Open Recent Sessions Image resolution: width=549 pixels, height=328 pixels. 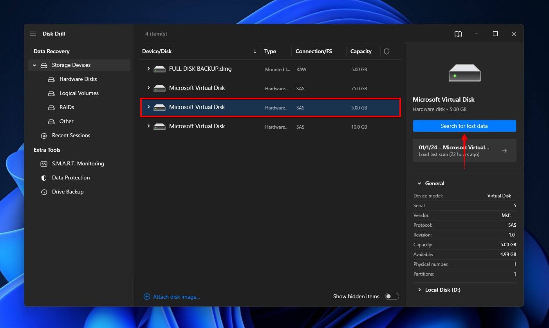pos(71,136)
